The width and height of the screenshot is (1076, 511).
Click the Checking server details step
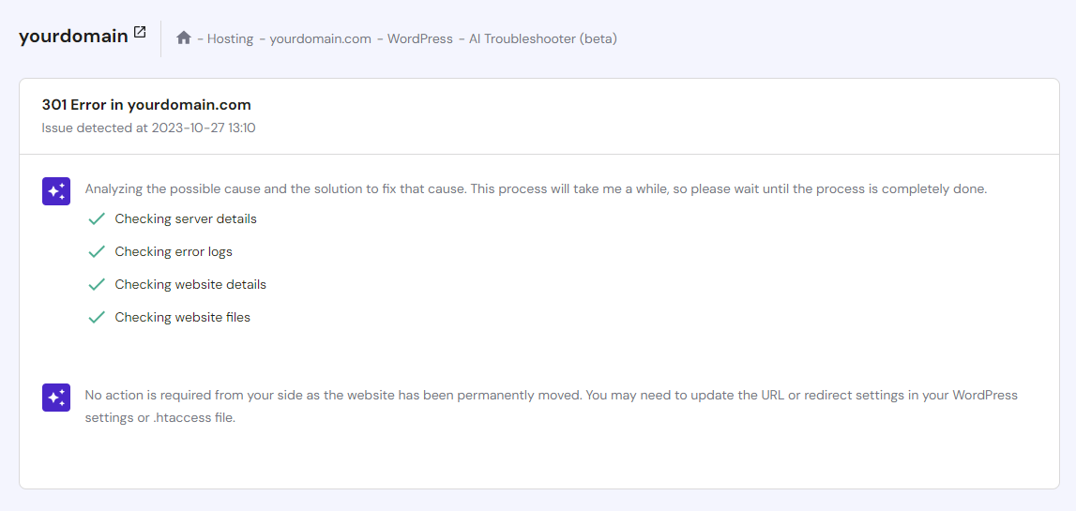[186, 219]
